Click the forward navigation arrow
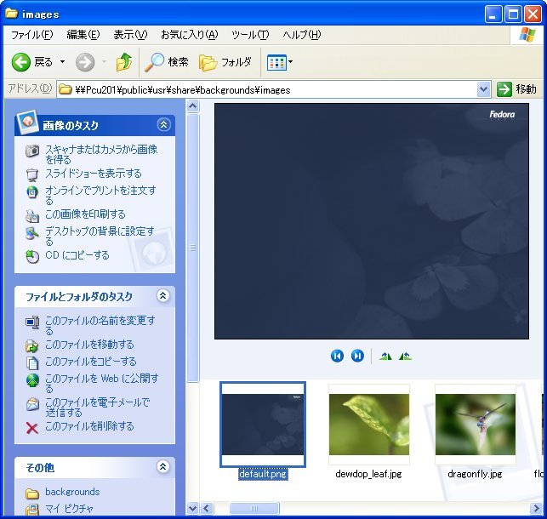547x519 pixels. 85,62
